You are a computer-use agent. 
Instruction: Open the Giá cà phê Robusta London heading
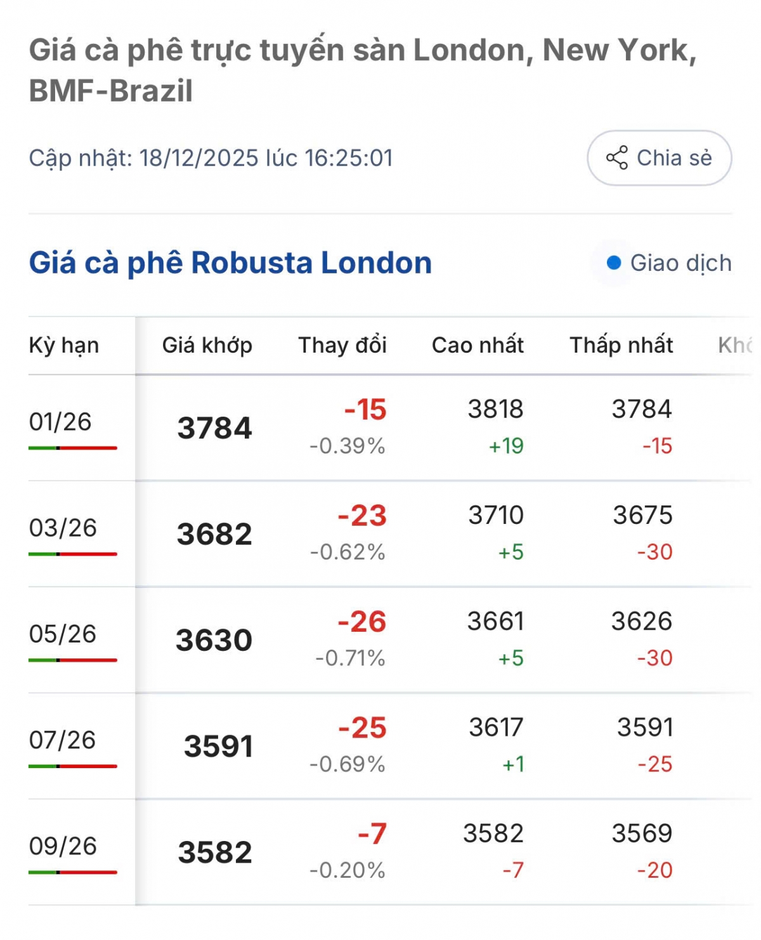(230, 263)
